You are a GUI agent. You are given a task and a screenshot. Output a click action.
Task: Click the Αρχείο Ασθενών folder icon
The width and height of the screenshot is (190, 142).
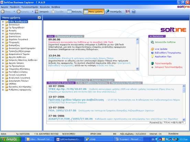click(x=6, y=57)
